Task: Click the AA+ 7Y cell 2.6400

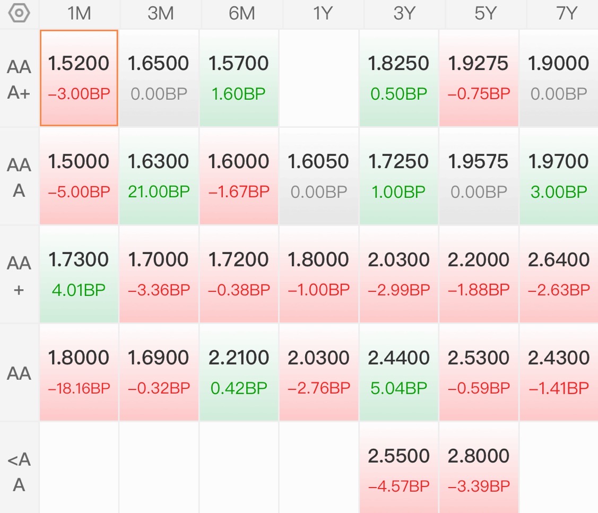Action: (x=559, y=274)
